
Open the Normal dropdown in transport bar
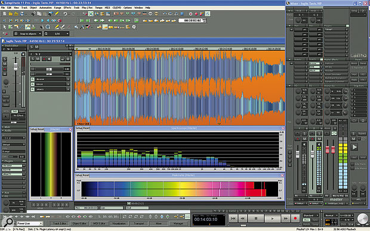click(x=331, y=216)
